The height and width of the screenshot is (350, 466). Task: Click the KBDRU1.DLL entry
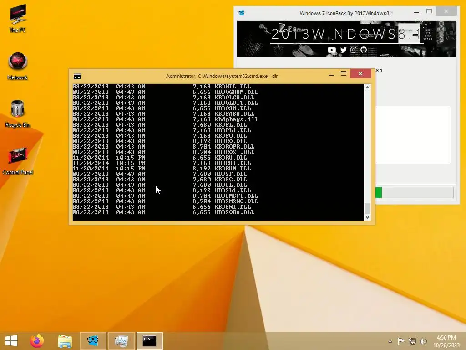[x=162, y=163]
